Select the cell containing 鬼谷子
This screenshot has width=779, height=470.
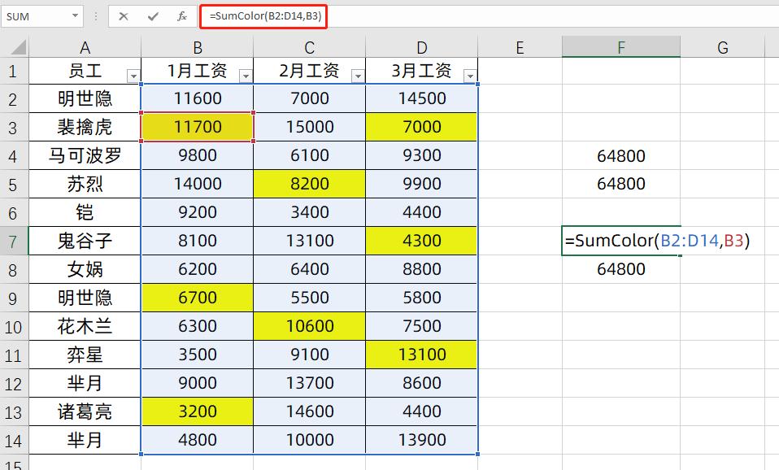pos(85,241)
